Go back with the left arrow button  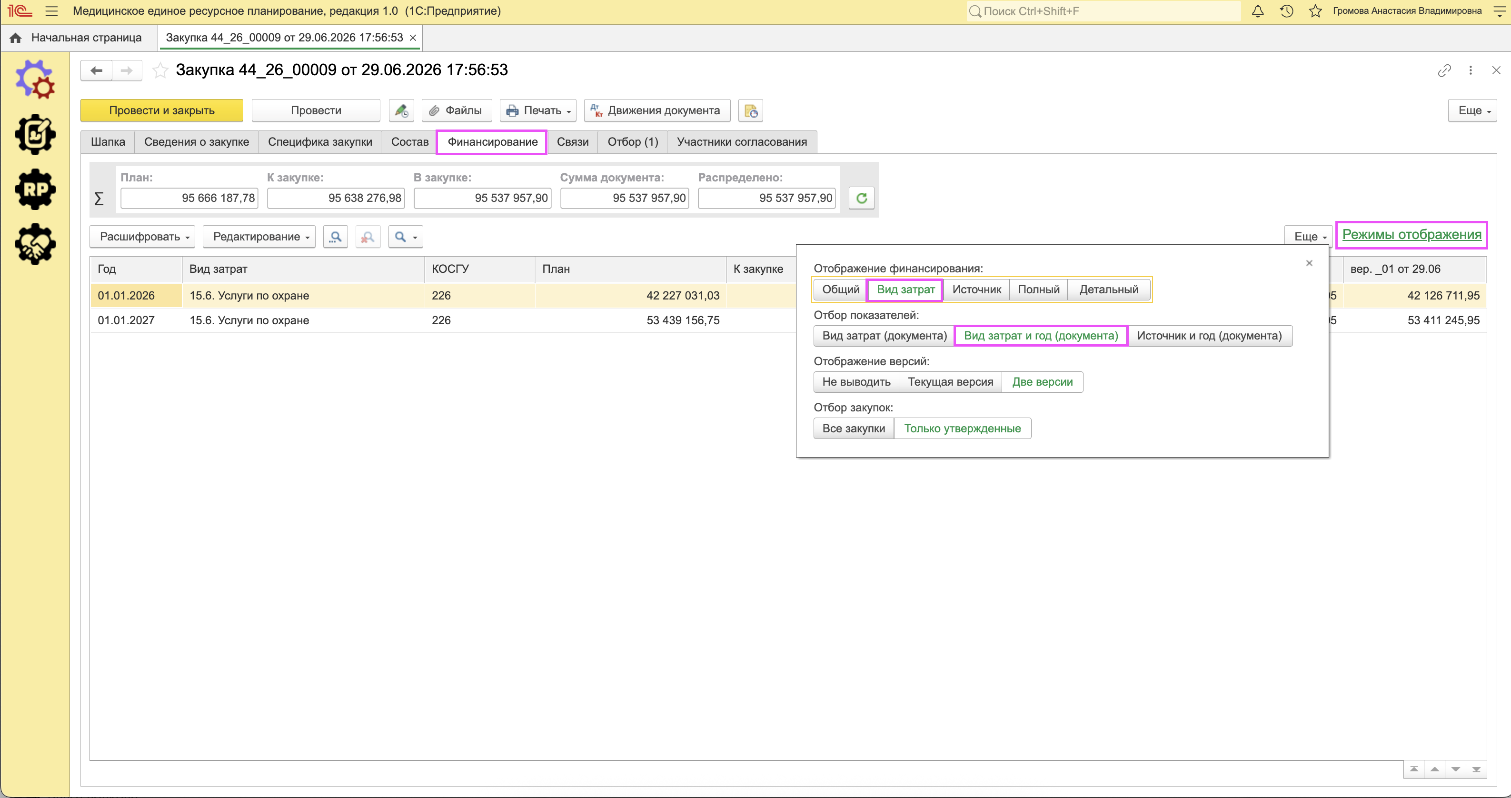click(96, 70)
